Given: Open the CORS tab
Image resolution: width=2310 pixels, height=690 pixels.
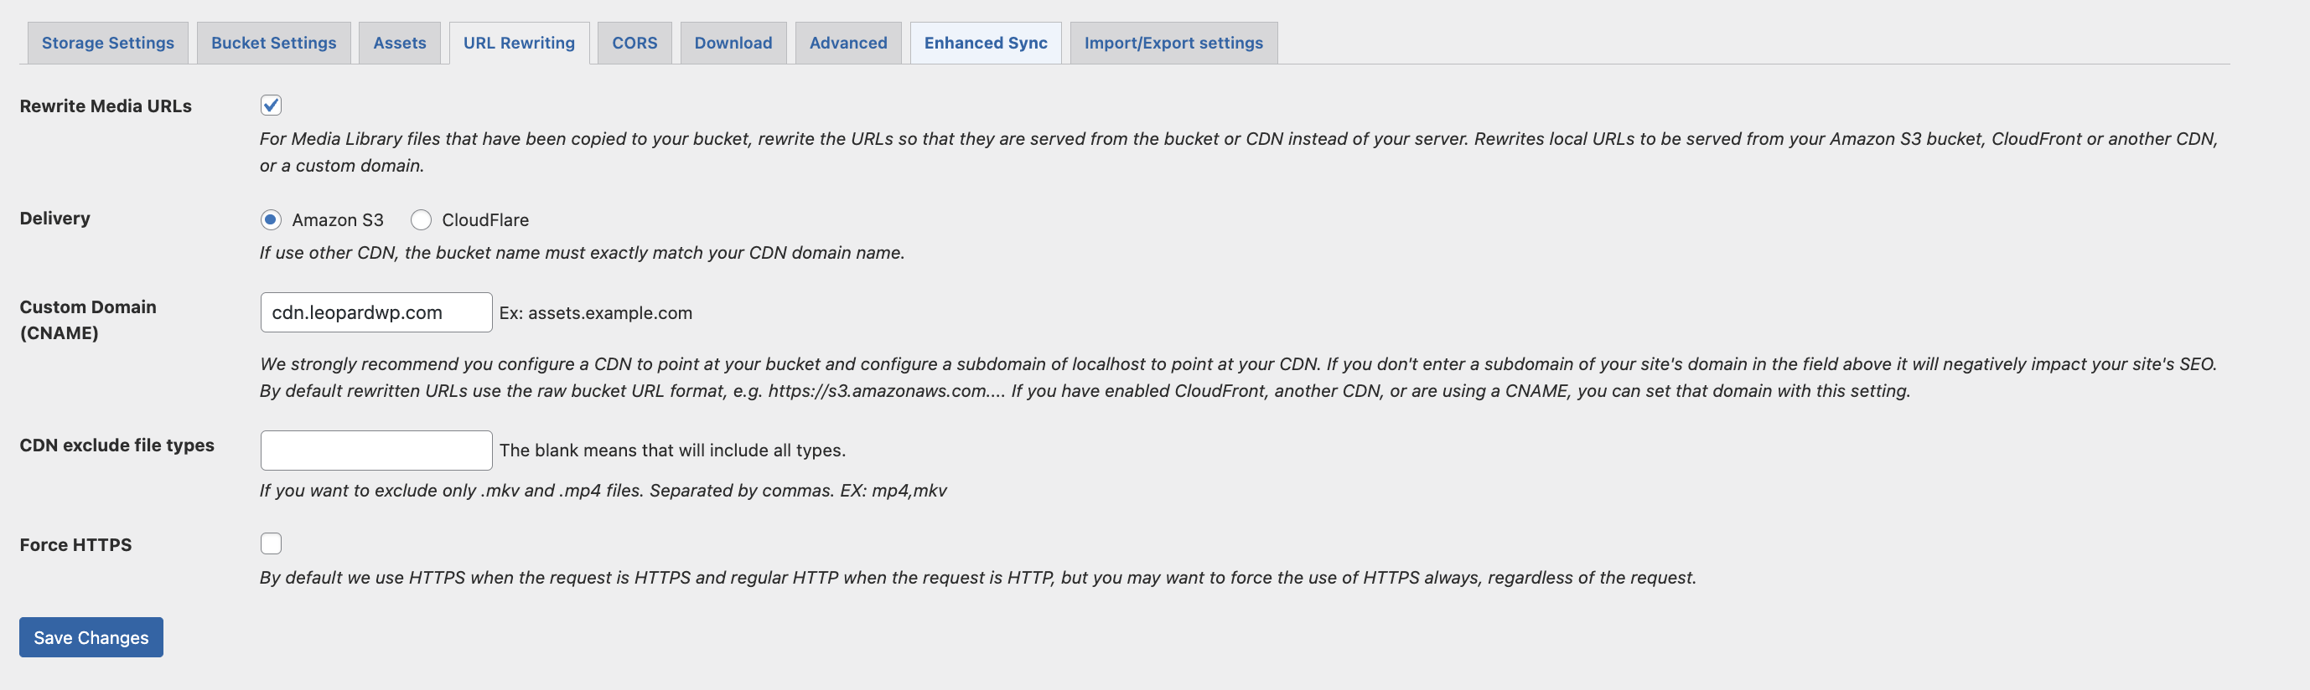Looking at the screenshot, I should click(634, 43).
